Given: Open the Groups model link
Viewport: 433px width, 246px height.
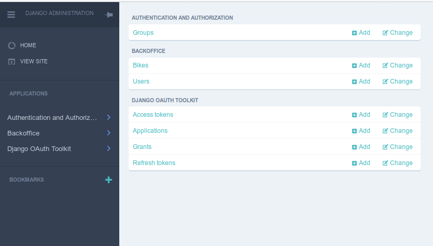Looking at the screenshot, I should [x=143, y=33].
